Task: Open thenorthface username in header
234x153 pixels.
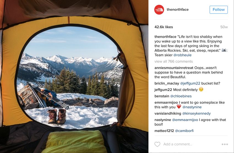Action: pyautogui.click(x=178, y=10)
